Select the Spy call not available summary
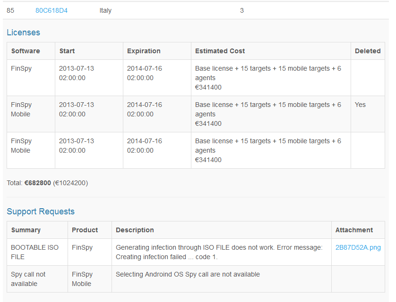 pyautogui.click(x=27, y=279)
